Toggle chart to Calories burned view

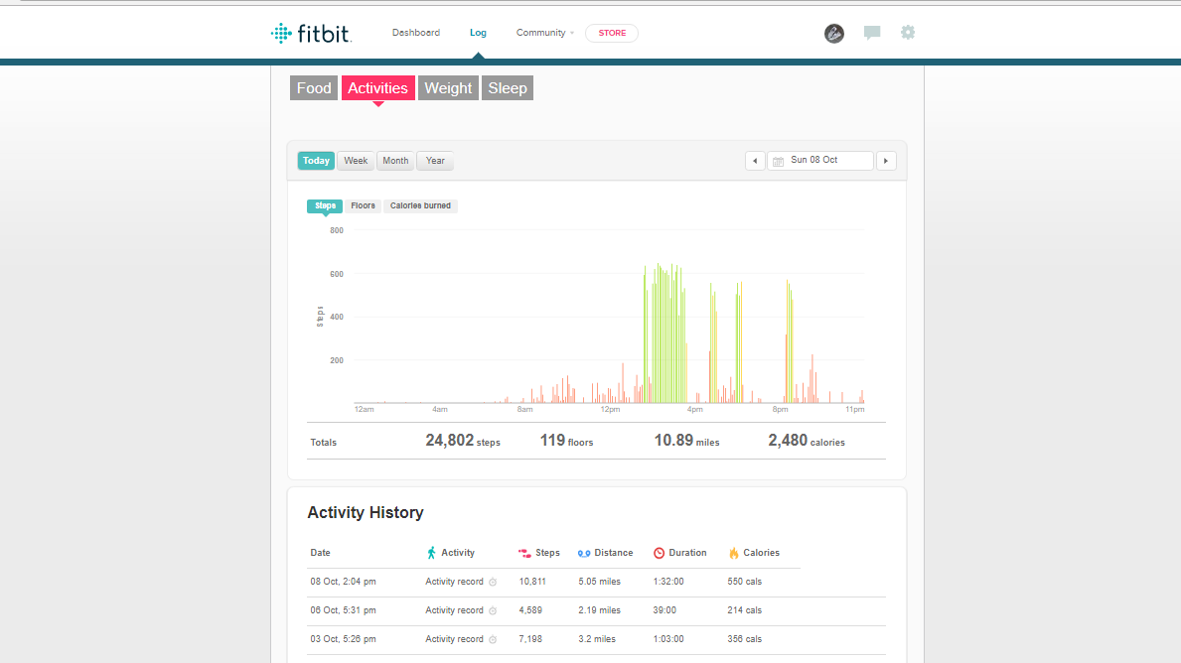(x=420, y=206)
